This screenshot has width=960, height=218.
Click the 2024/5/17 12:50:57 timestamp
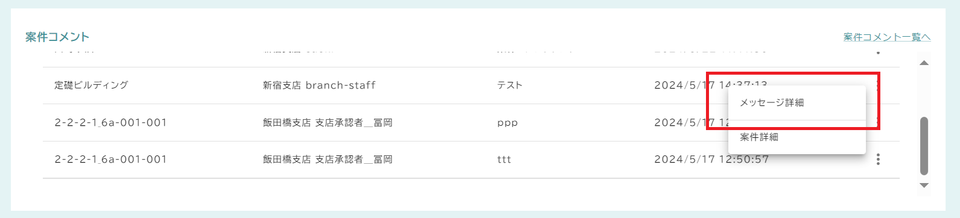click(x=711, y=160)
